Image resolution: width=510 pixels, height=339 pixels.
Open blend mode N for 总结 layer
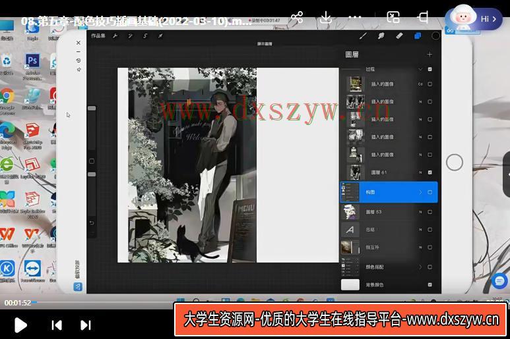click(420, 229)
